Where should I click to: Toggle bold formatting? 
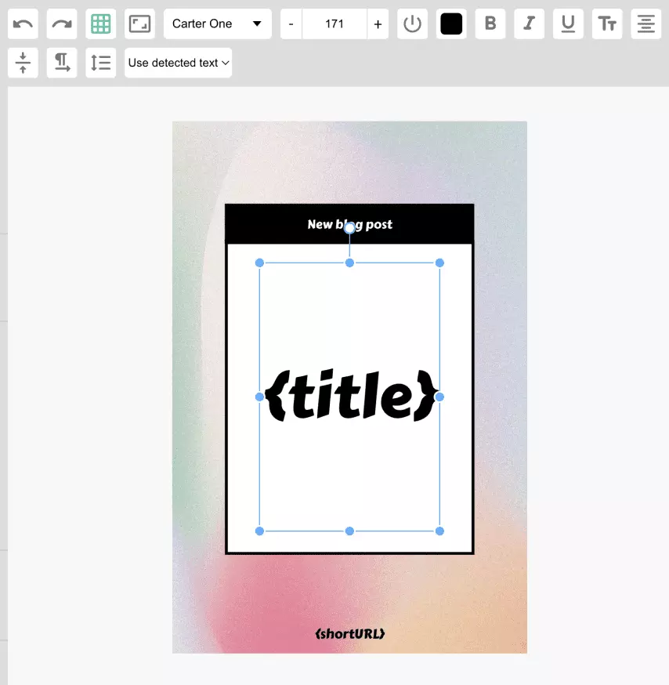click(x=490, y=24)
